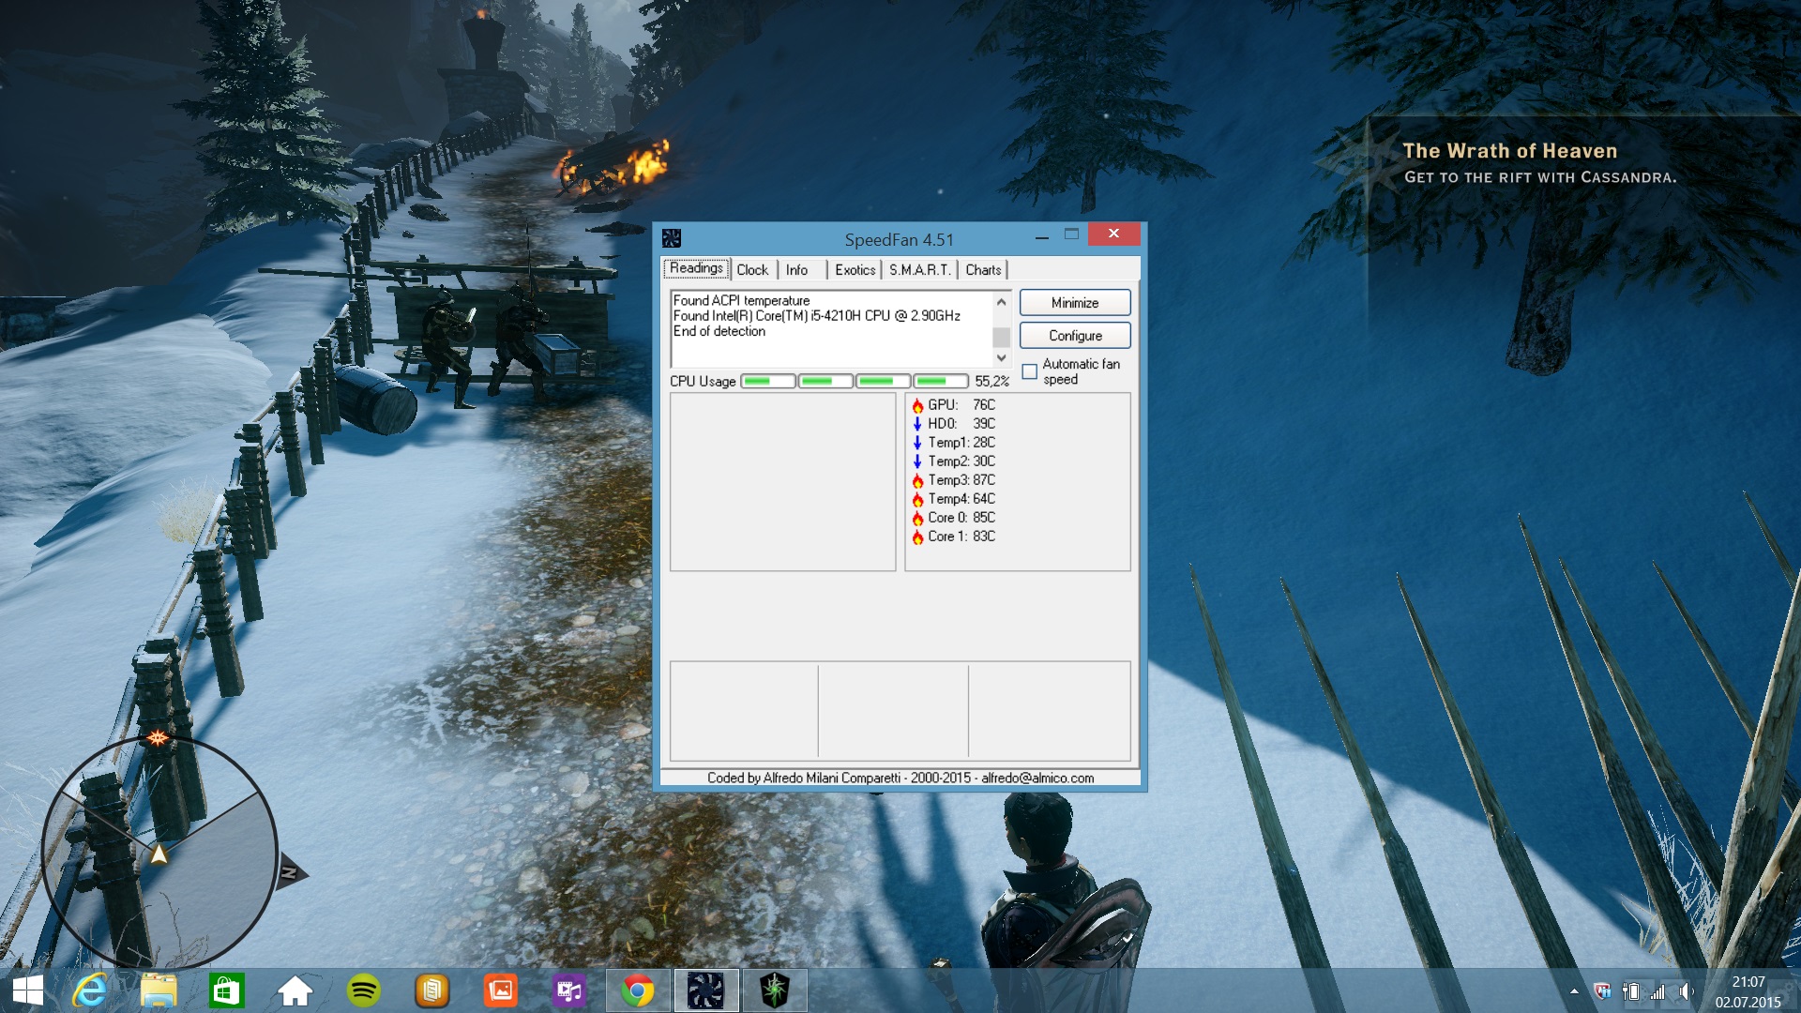Click the HD0 blue down-arrow icon
The image size is (1801, 1013).
pyautogui.click(x=917, y=424)
